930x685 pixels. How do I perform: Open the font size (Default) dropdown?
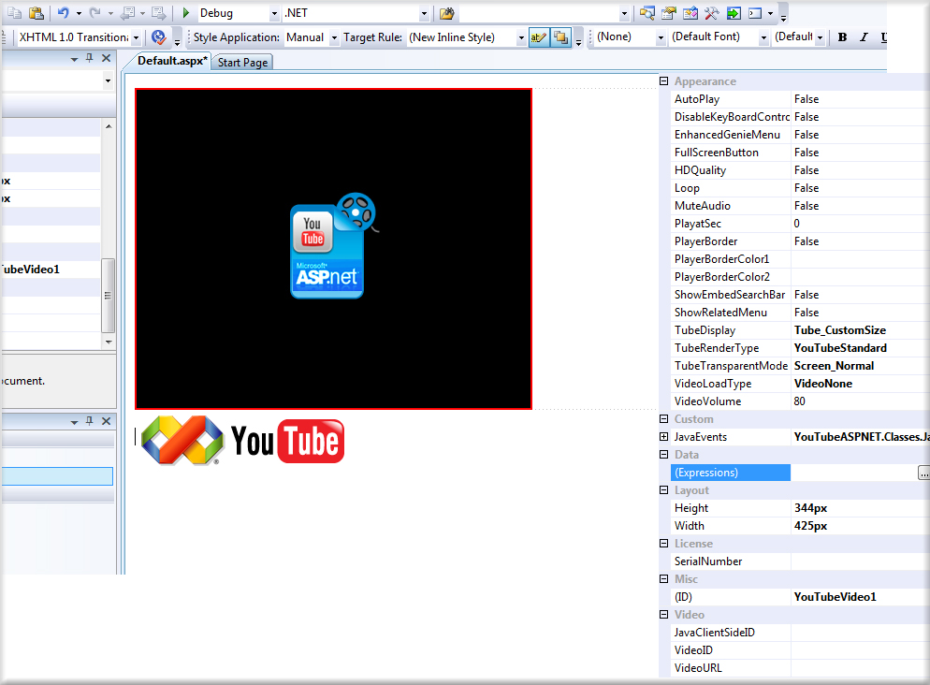tap(820, 37)
